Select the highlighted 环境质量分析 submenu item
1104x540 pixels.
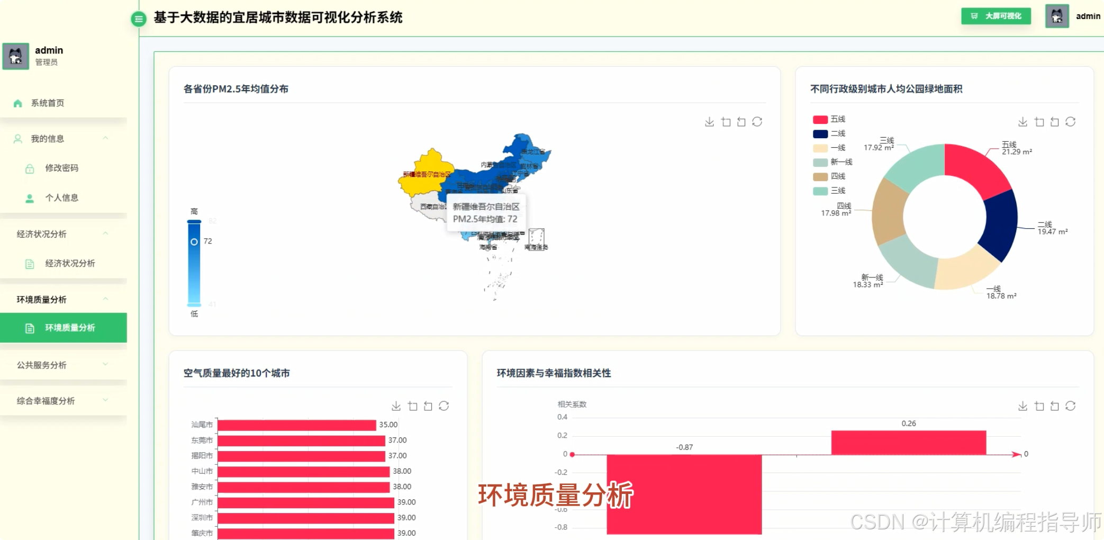[64, 328]
